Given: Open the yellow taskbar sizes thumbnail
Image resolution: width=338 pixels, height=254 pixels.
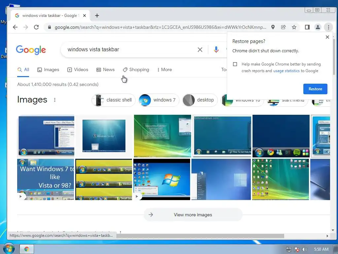Looking at the screenshot, I should [x=104, y=180].
